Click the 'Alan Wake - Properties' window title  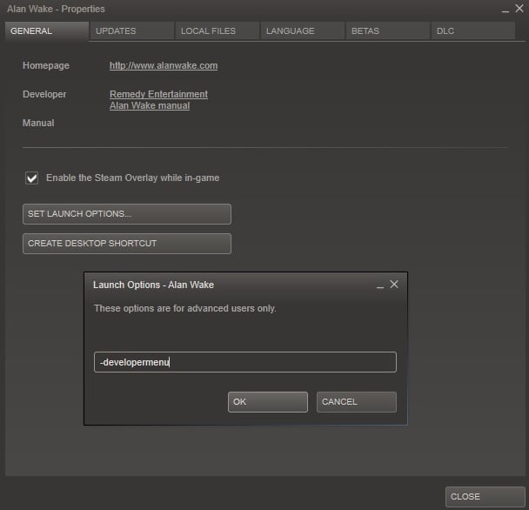[x=56, y=9]
